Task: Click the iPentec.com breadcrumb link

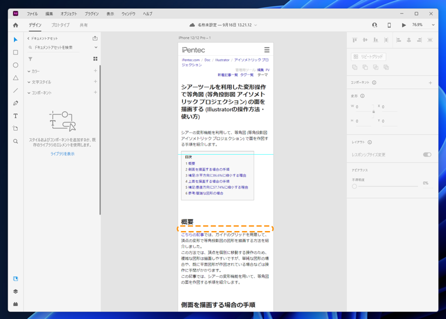Action: 191,60
